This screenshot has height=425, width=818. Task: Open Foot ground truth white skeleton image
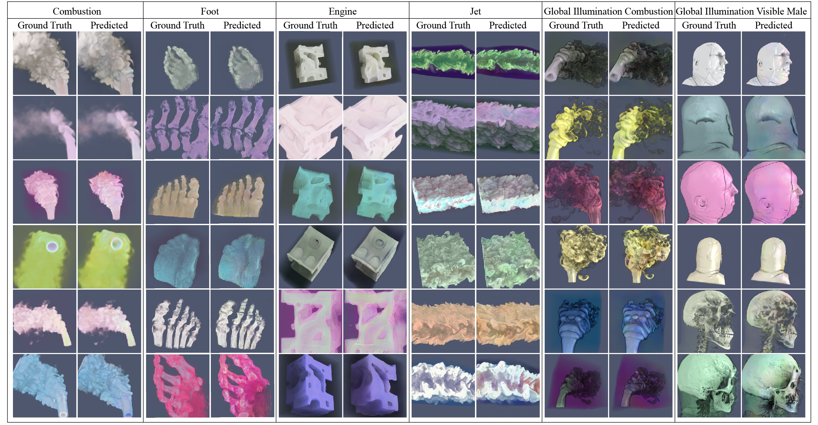(177, 321)
